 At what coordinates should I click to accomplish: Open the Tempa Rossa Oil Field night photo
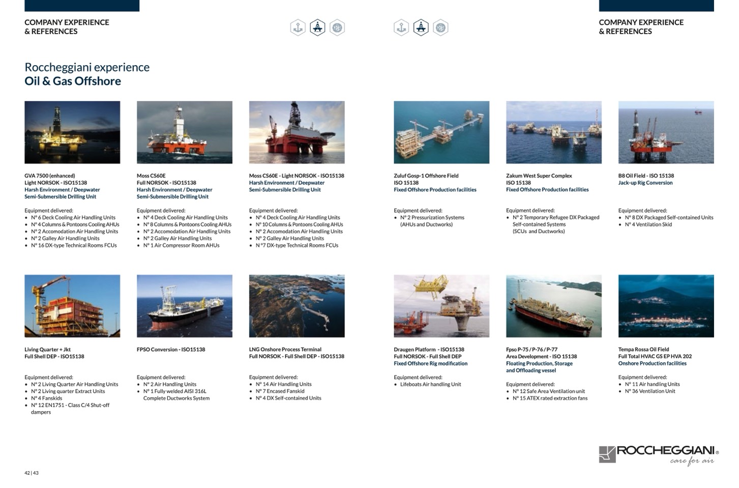pyautogui.click(x=666, y=306)
